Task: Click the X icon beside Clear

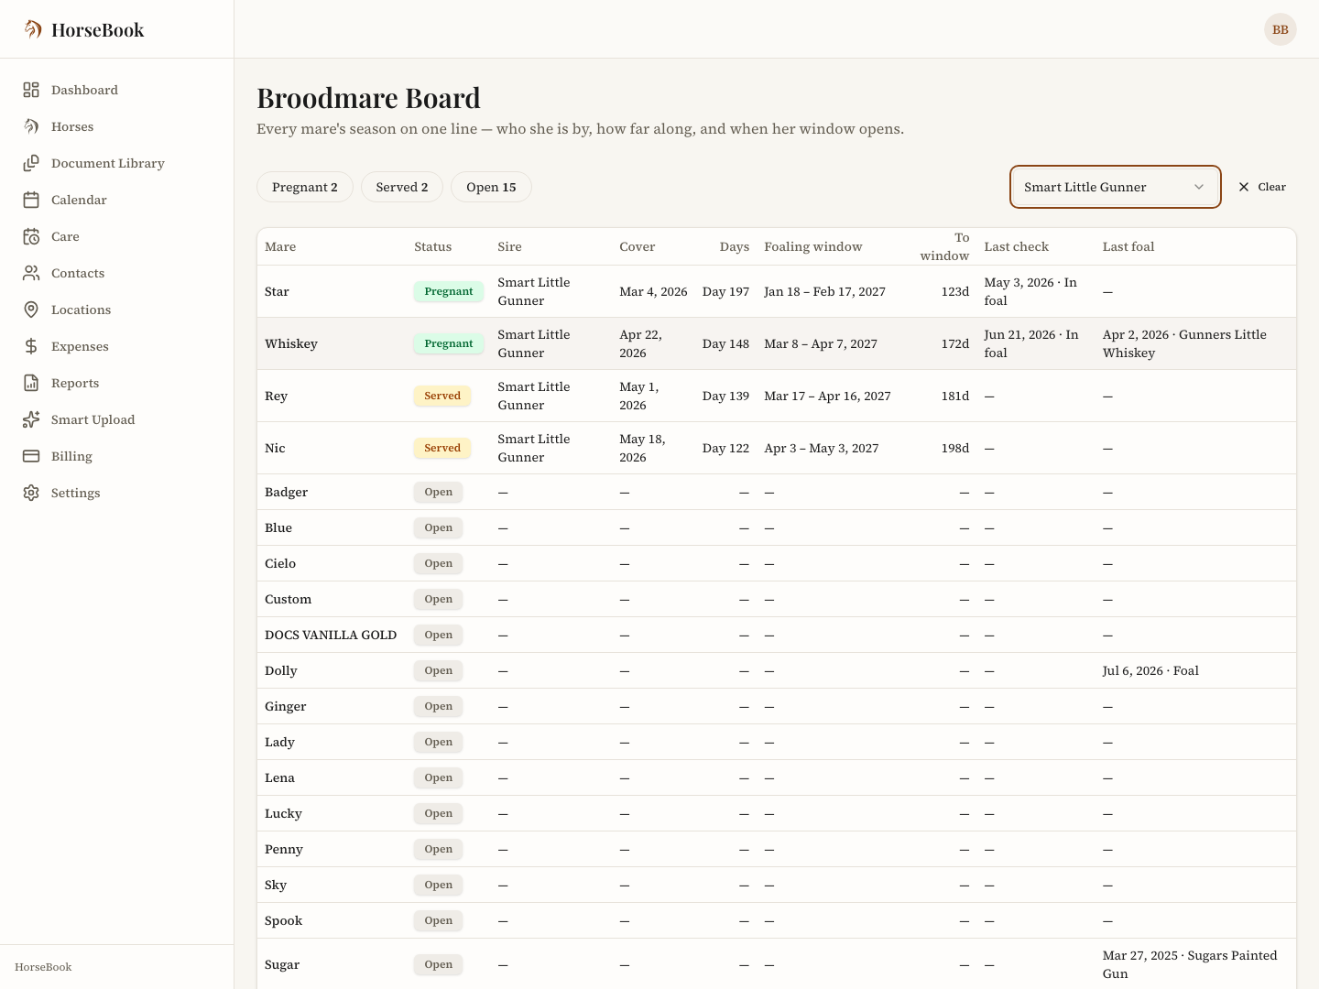Action: [x=1244, y=187]
